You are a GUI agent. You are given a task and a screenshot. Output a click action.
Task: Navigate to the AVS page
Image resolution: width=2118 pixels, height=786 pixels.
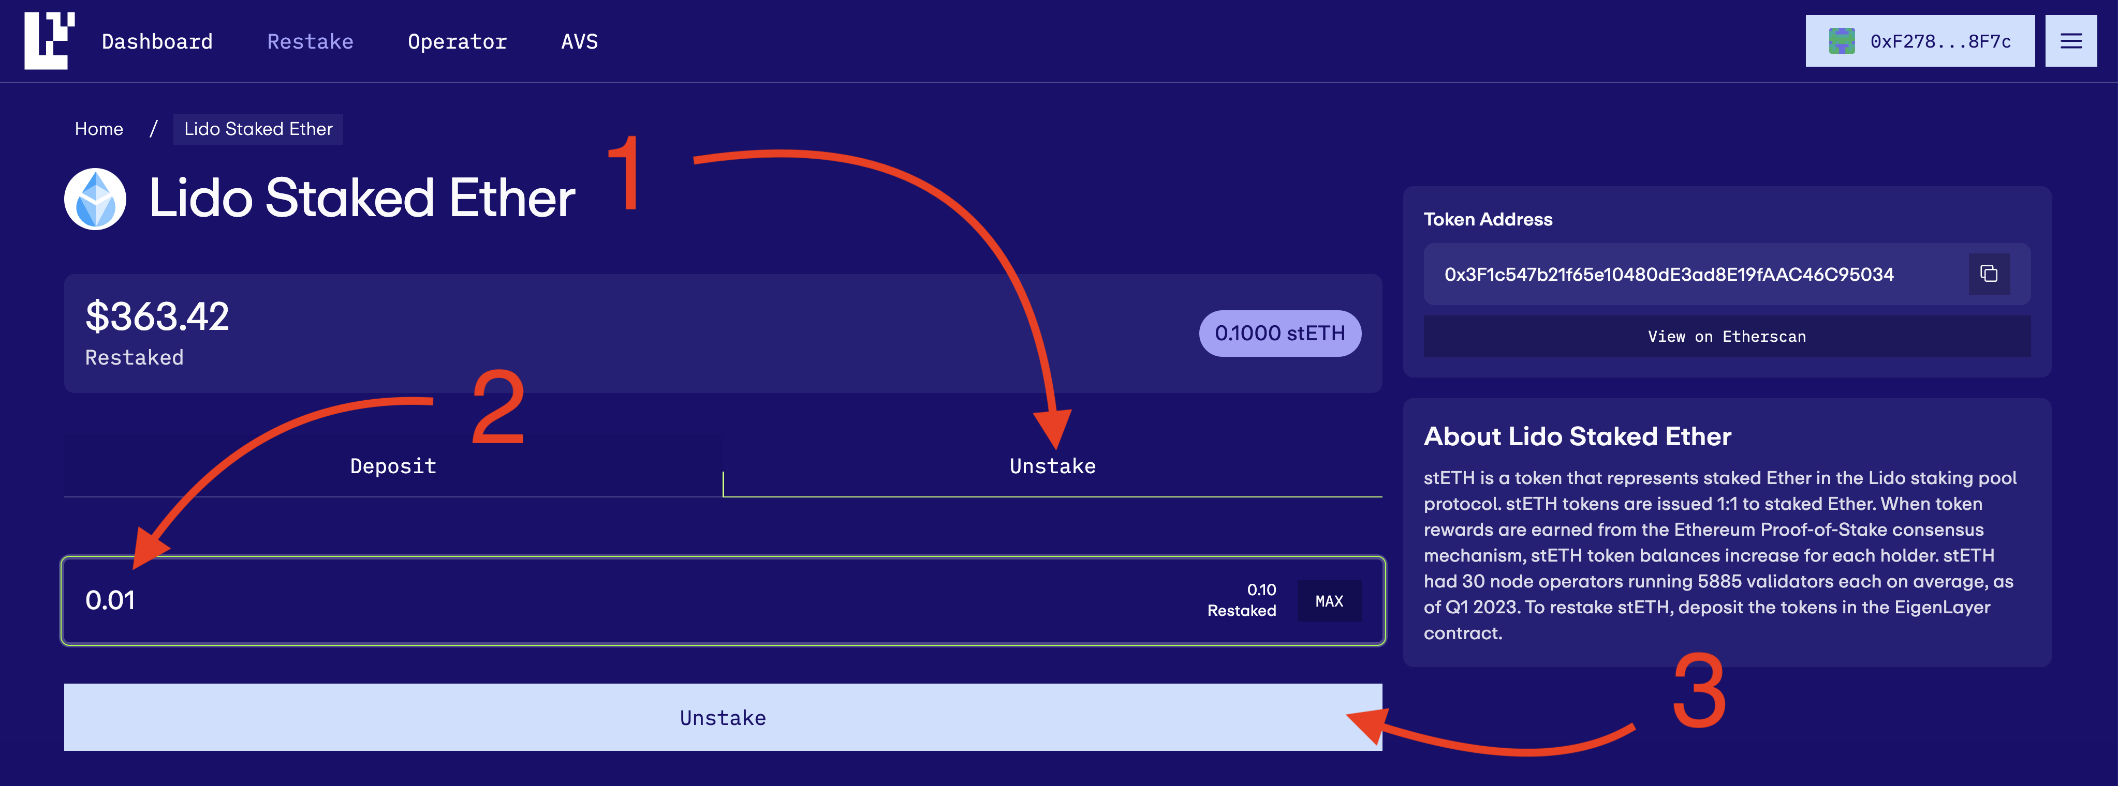pyautogui.click(x=579, y=42)
